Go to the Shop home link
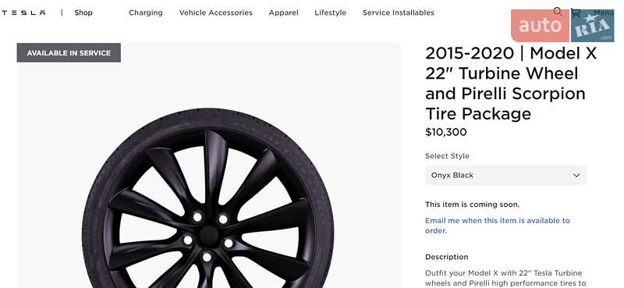This screenshot has height=288, width=624. coord(83,12)
